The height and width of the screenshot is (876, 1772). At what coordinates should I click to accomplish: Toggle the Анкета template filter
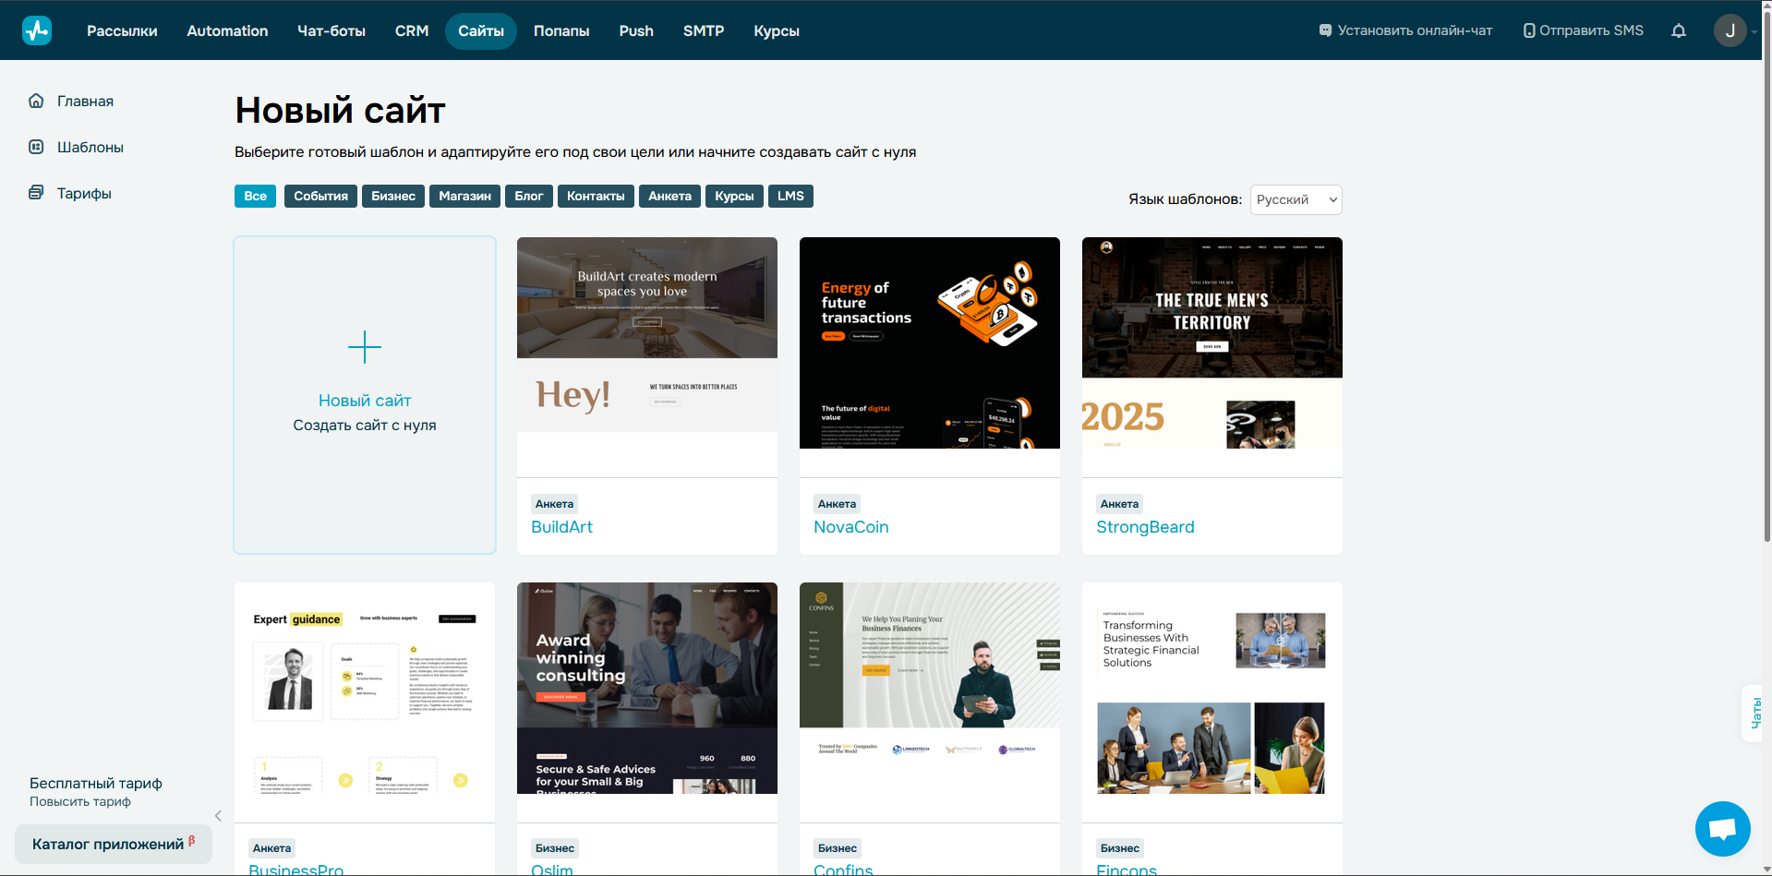(669, 196)
